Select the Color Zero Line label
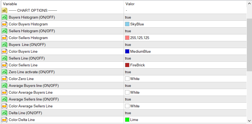Screen dimensions: 252x124 (x=21, y=79)
